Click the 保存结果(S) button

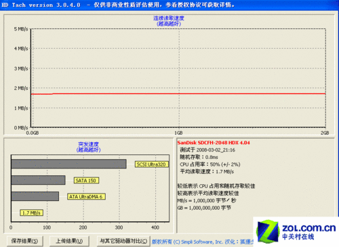24,241
